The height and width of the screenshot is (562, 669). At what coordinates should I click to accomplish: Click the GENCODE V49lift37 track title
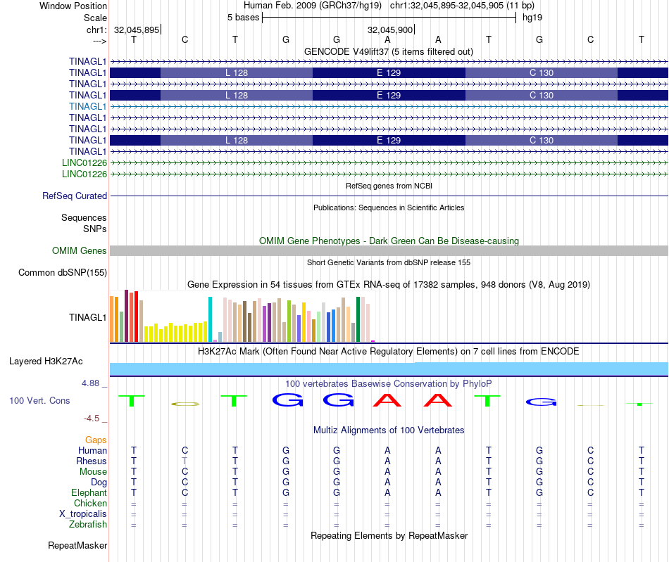[x=388, y=51]
